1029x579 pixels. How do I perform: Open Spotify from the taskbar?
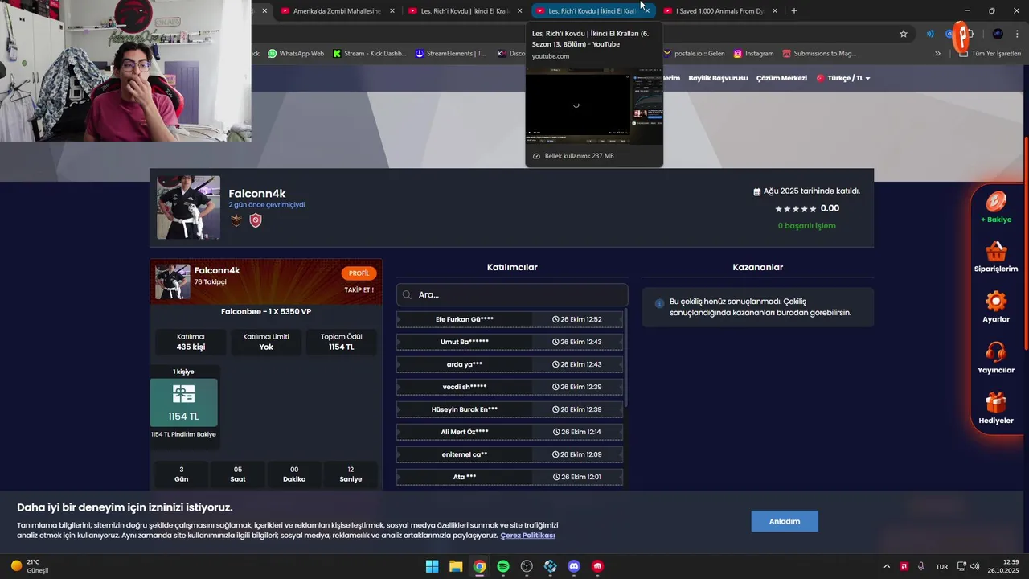pos(503,566)
